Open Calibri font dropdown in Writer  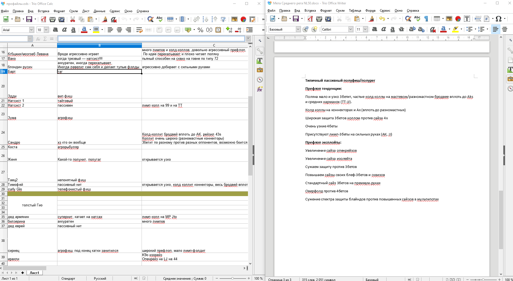pos(351,29)
